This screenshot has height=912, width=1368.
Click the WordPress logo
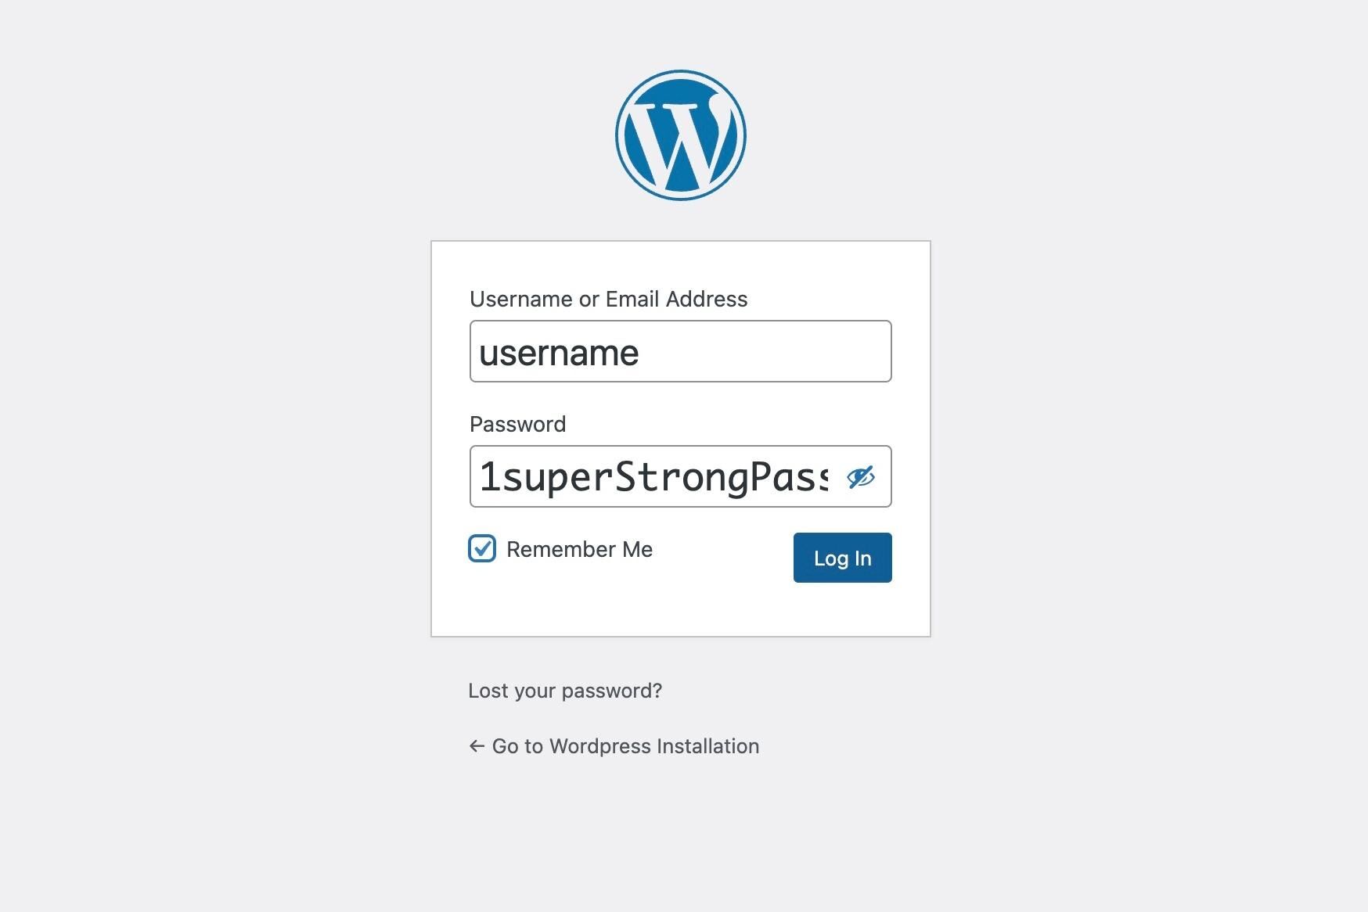(x=680, y=135)
